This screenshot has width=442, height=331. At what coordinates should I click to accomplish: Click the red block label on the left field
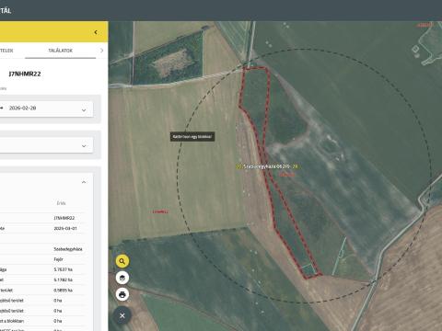click(x=160, y=211)
